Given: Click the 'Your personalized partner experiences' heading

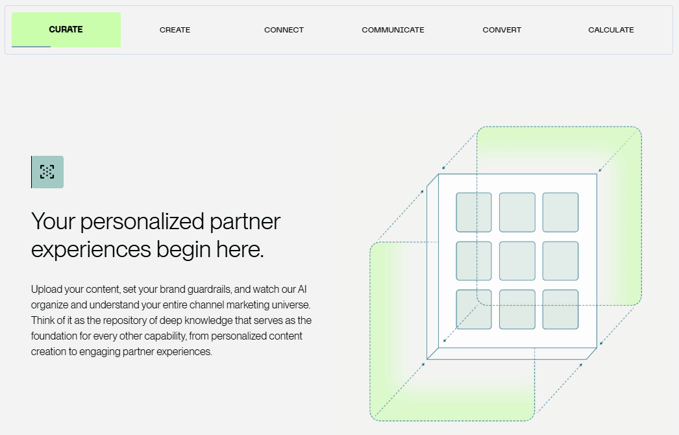Looking at the screenshot, I should coord(156,235).
